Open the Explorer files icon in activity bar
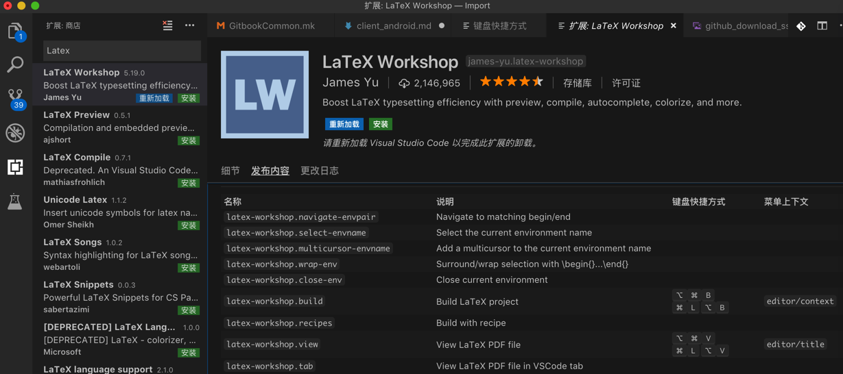 pos(15,32)
